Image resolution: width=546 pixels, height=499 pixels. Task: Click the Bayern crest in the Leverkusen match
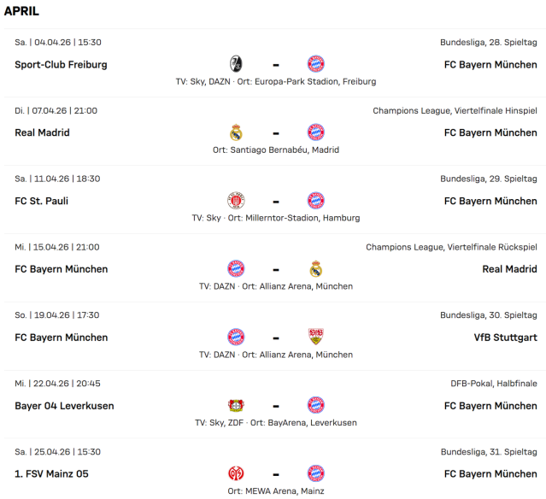(x=316, y=405)
